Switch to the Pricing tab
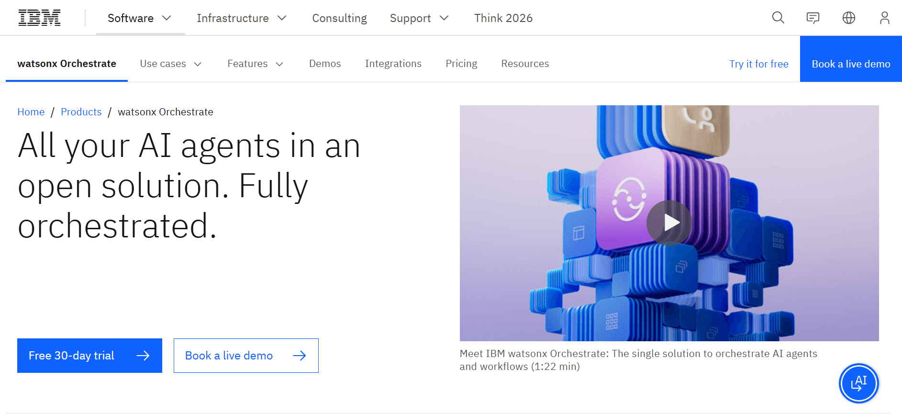The width and height of the screenshot is (902, 414). [x=461, y=64]
